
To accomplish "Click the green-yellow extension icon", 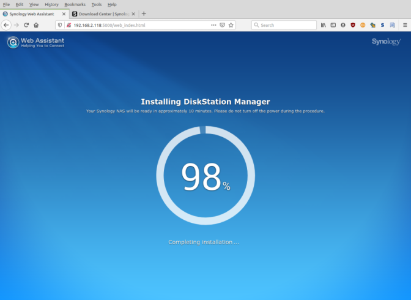I will tap(372, 25).
